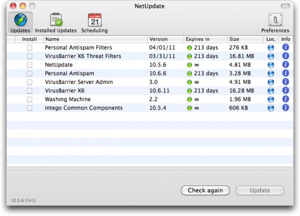
Task: Select the NetUpdate row name
Action: click(x=58, y=65)
